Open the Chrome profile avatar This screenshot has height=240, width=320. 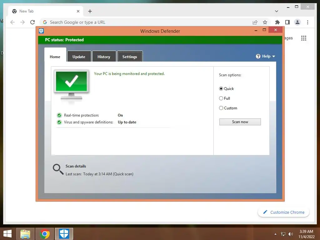click(x=297, y=22)
